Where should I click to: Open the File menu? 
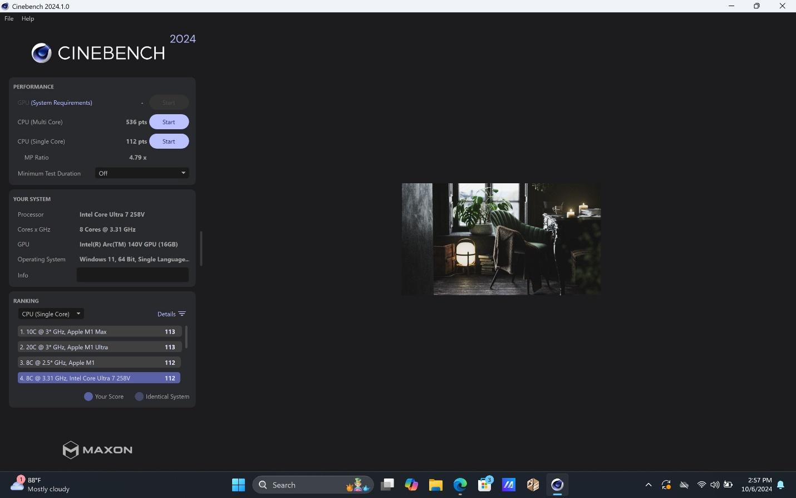pos(9,18)
